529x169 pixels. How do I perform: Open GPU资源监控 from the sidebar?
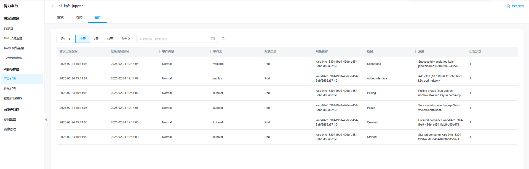13,38
